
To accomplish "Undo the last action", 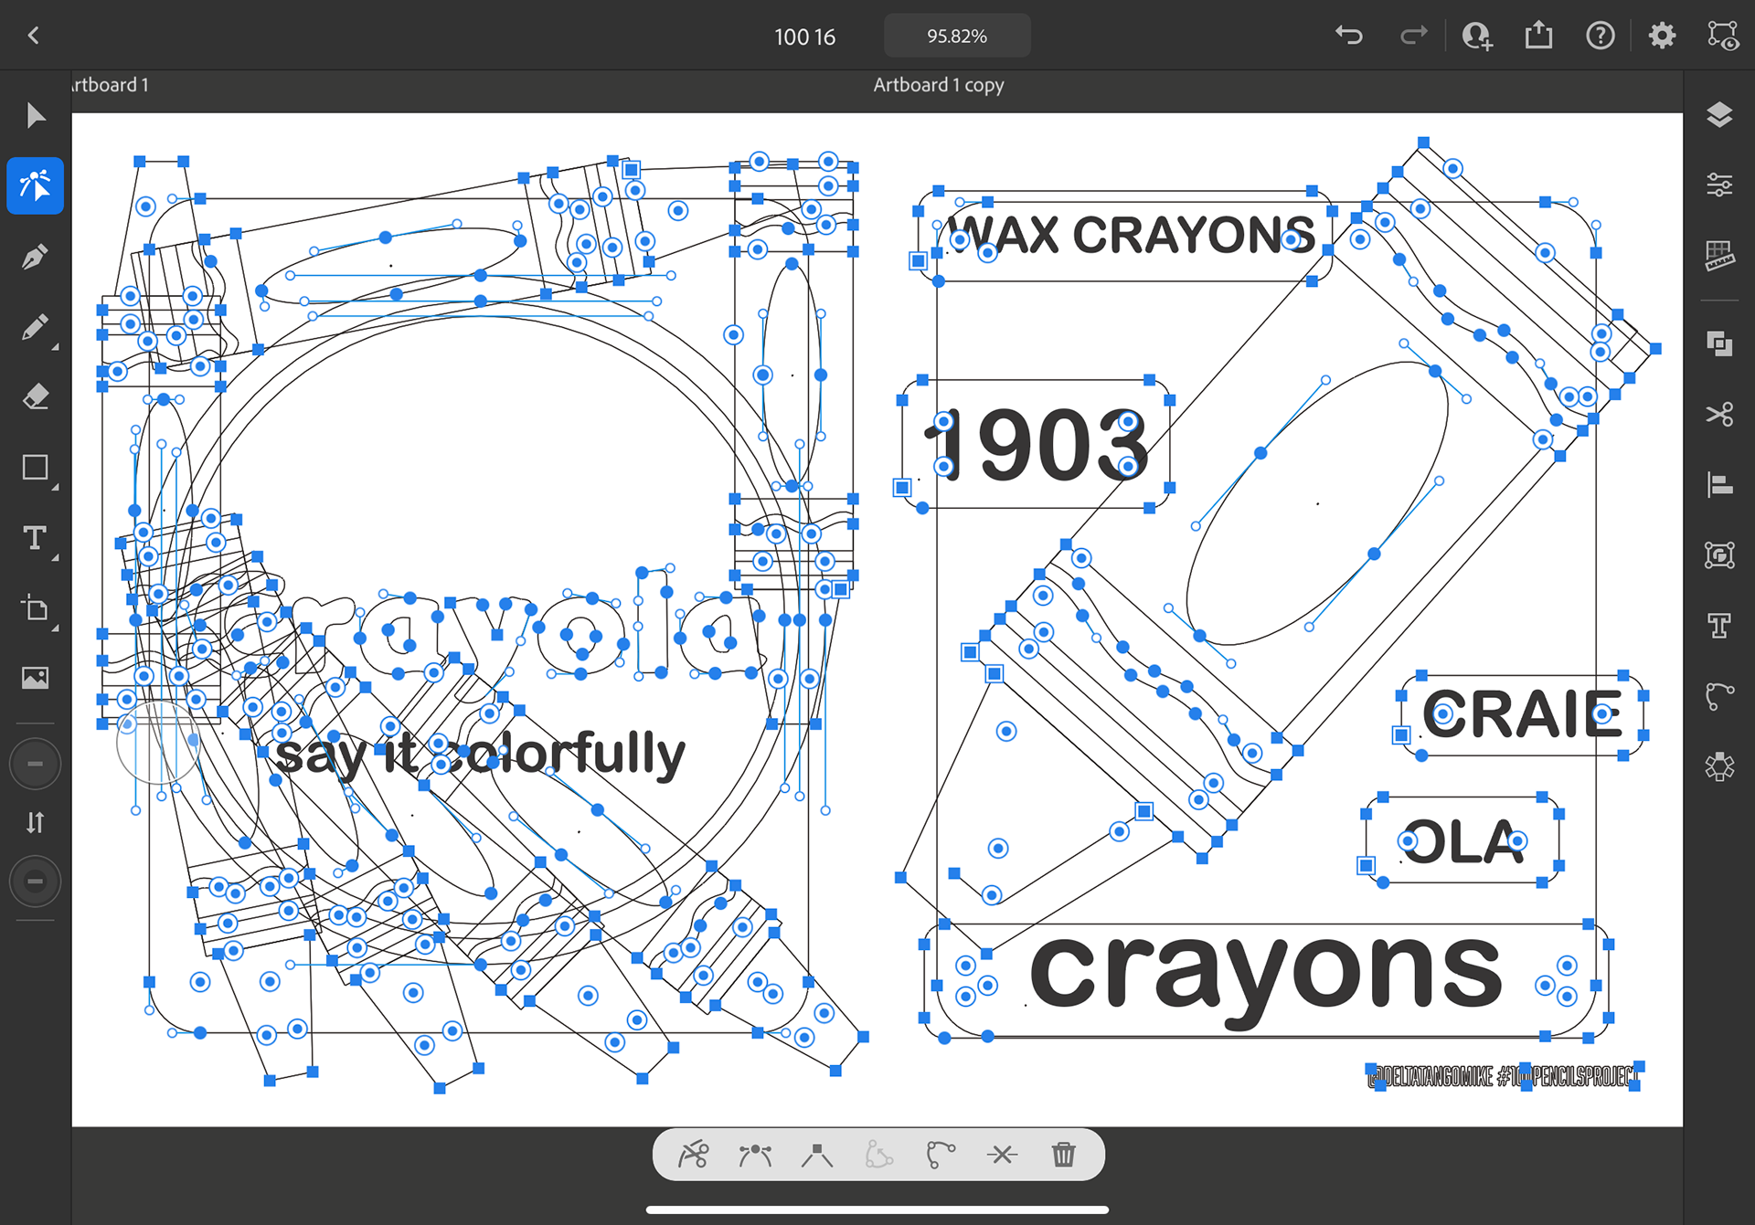I will tap(1349, 36).
